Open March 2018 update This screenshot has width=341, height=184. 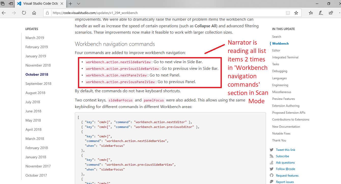(x=35, y=139)
